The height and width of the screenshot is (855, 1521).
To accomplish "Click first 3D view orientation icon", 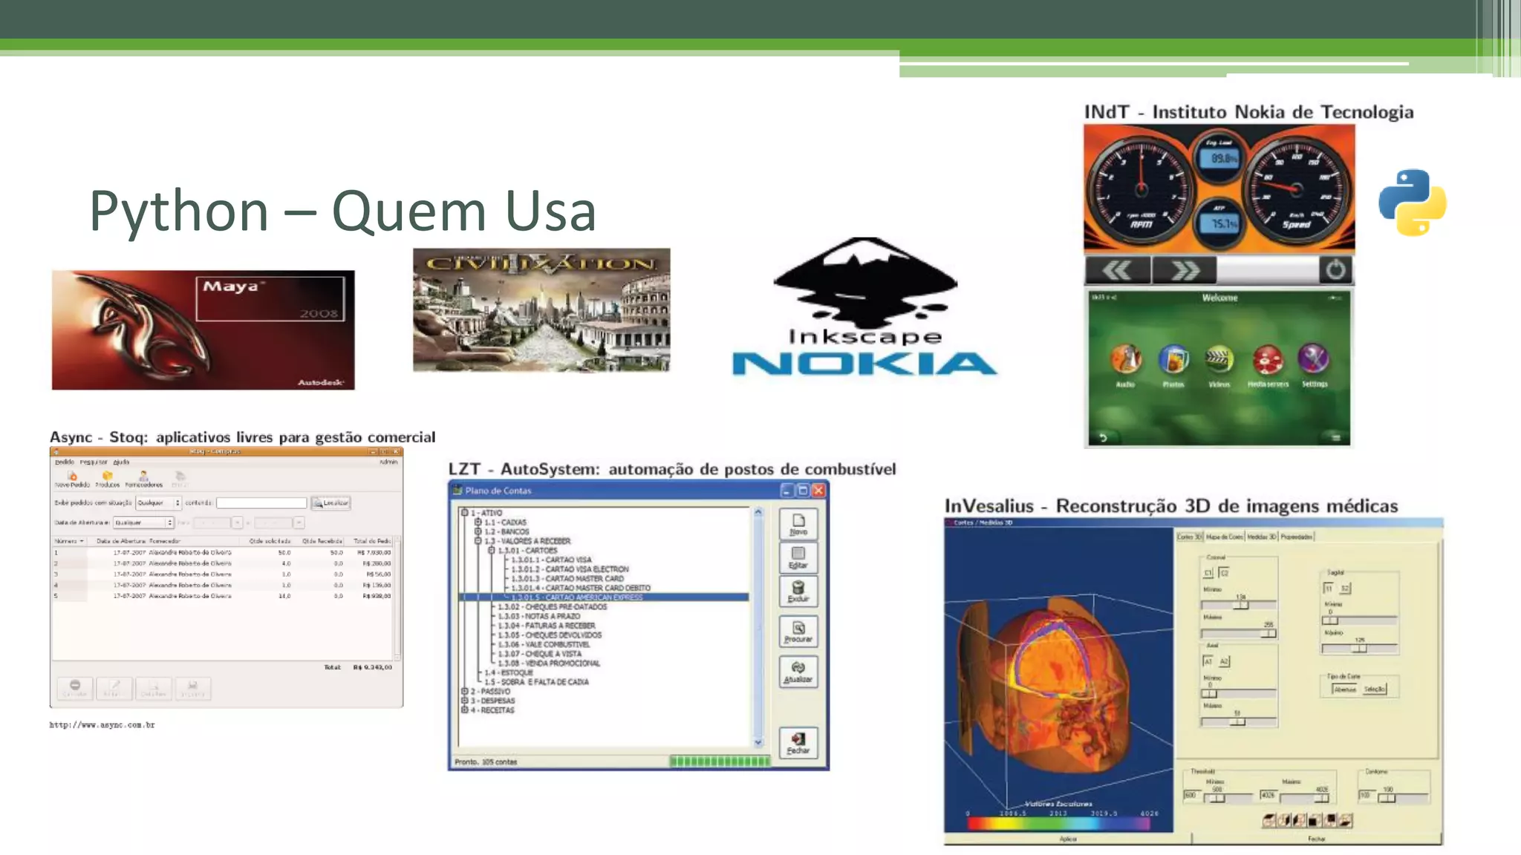I will pyautogui.click(x=1269, y=820).
